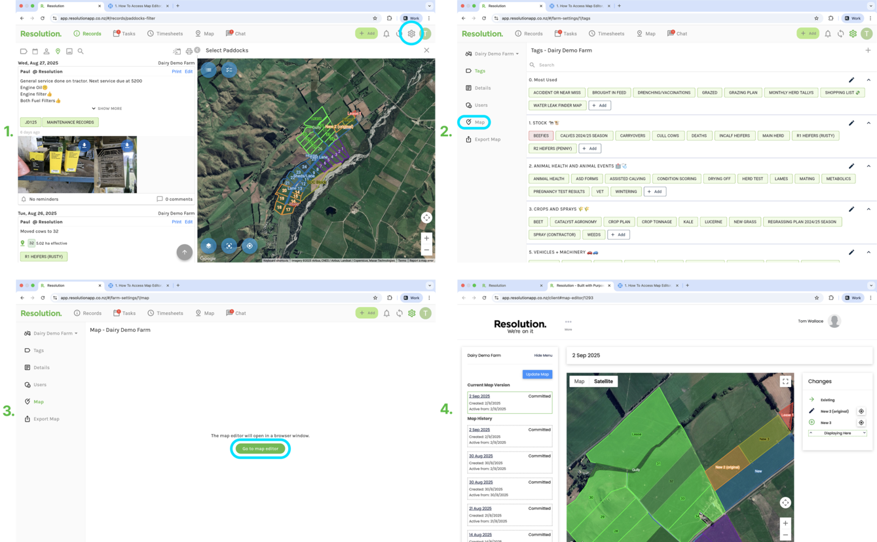Click the person filter icon in Records toolbar
Image resolution: width=877 pixels, height=542 pixels.
(x=47, y=51)
